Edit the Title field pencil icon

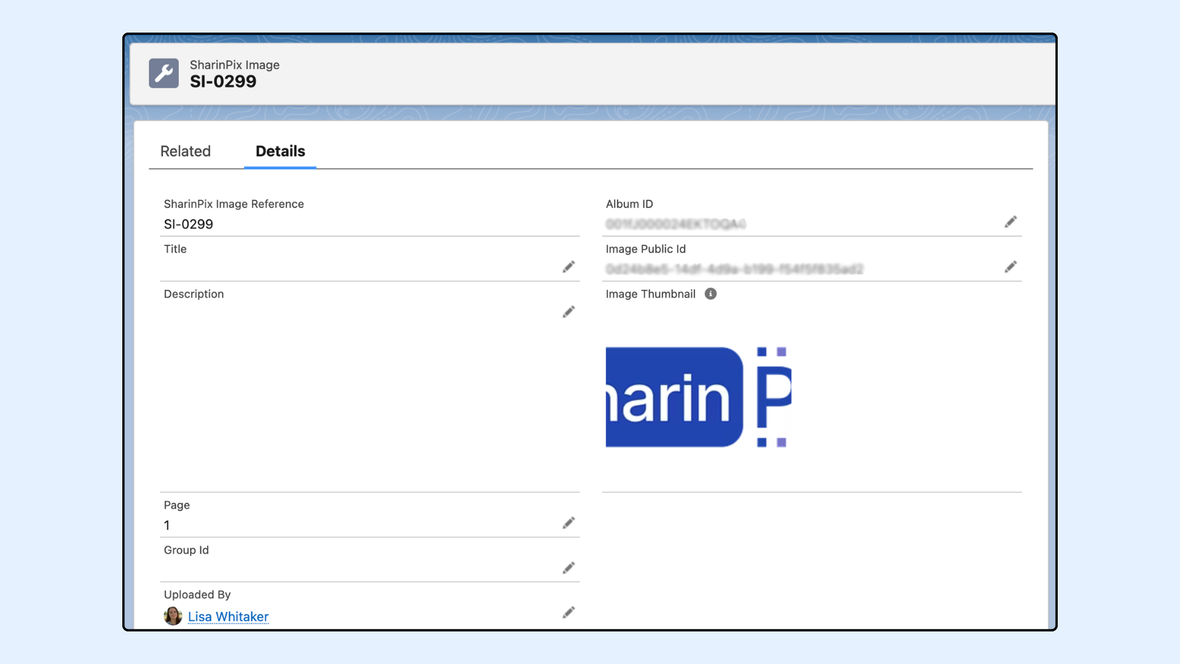568,267
